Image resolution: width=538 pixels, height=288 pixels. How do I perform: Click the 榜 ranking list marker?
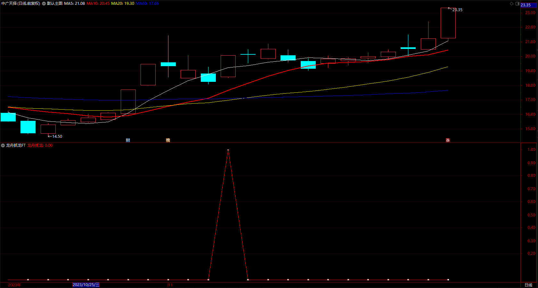pos(168,140)
